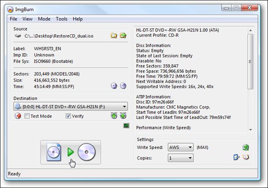This screenshot has width=268, height=188.
Task: Open the Copies dropdown
Action: click(190, 158)
